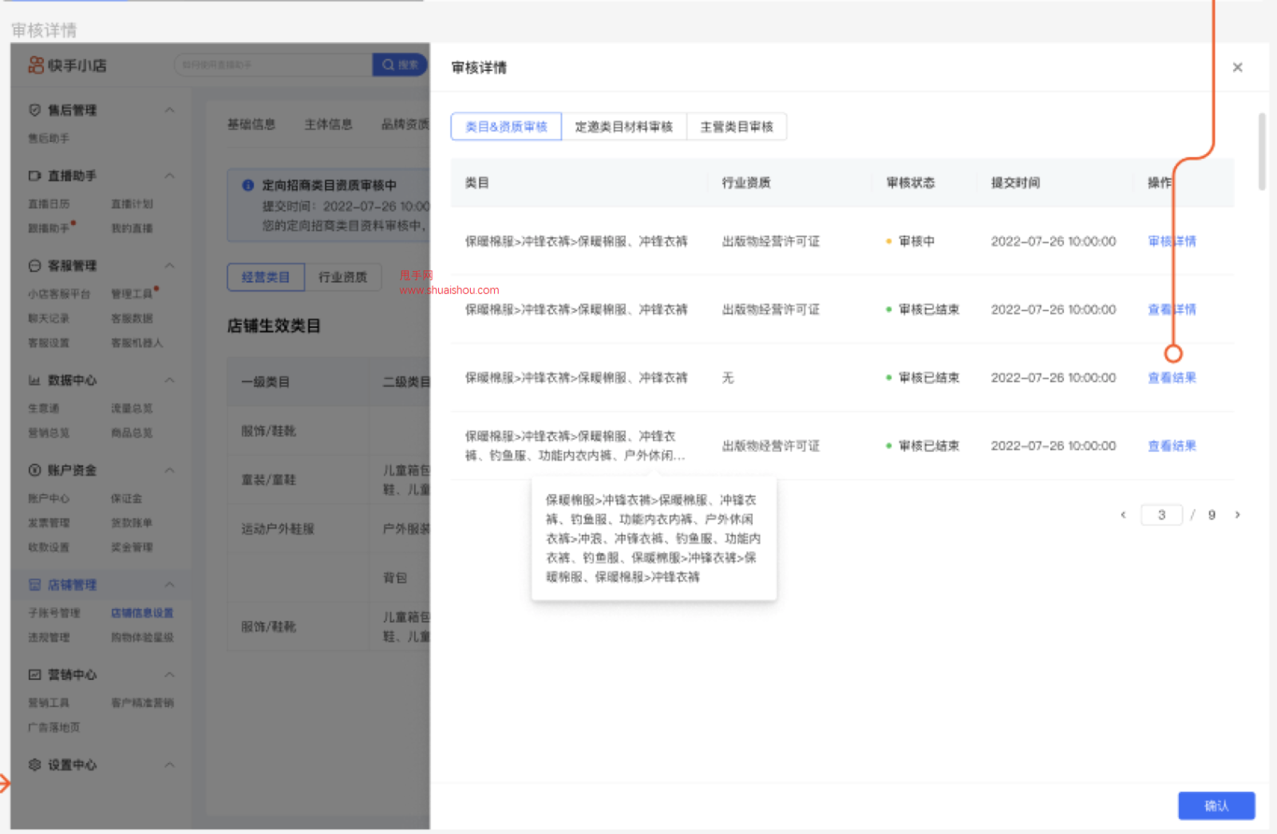Select the 行业资质 tab button

point(343,277)
